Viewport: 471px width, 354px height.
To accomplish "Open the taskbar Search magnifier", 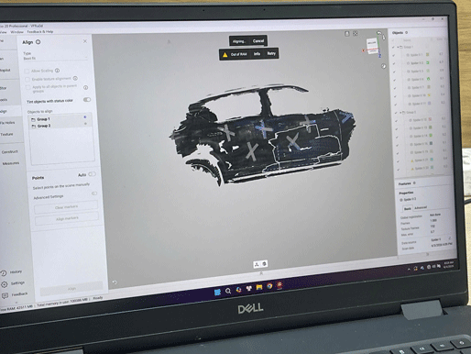I will 228,291.
